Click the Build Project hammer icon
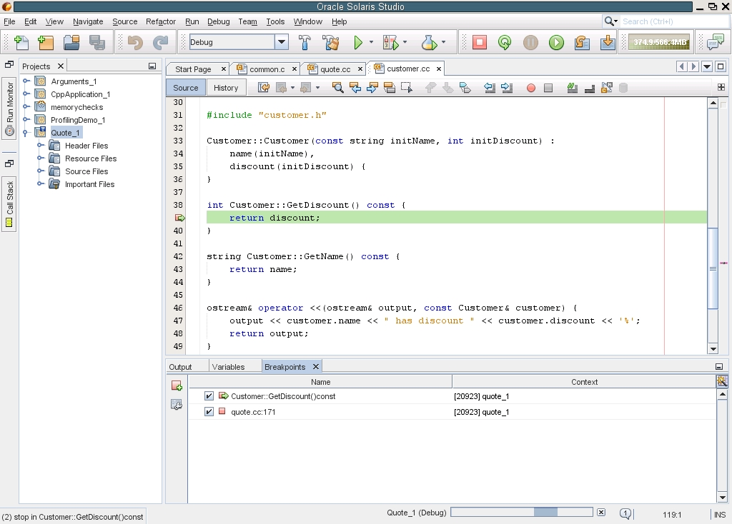Viewport: 732px width, 524px height. click(305, 42)
